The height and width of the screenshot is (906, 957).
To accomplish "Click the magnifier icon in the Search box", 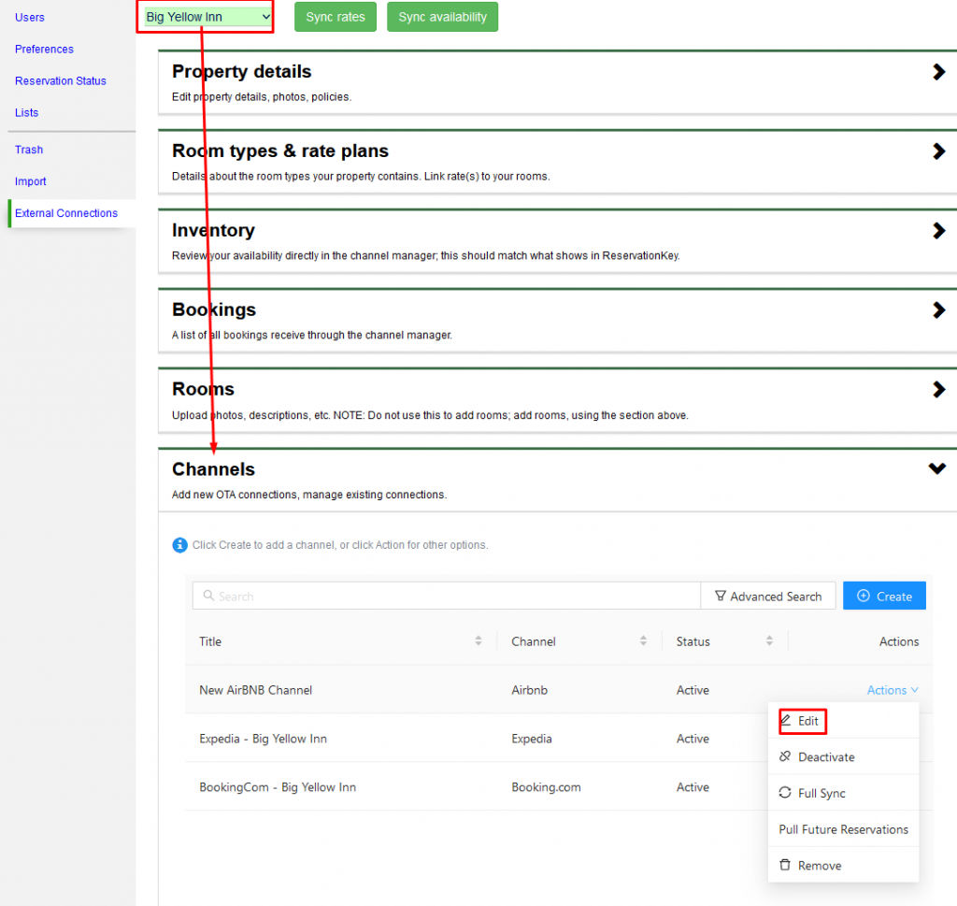I will [208, 596].
